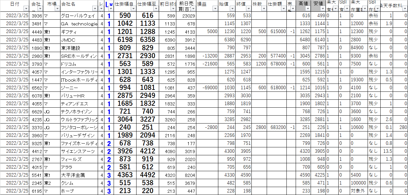The image size is (408, 195).
Task: Select the 84900 Rakuten stock cell
Action: point(359,48)
